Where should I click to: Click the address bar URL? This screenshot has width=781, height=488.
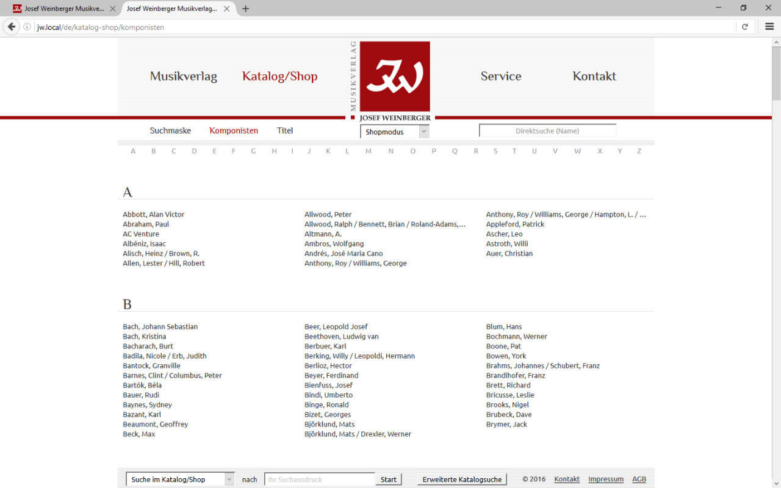(101, 27)
